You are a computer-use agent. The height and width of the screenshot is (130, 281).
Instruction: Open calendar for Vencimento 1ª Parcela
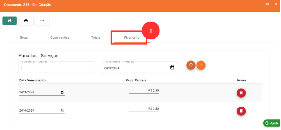(172, 68)
